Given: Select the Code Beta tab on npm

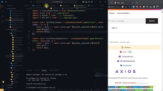Looking at the screenshot, I should pyautogui.click(x=126, y=52).
